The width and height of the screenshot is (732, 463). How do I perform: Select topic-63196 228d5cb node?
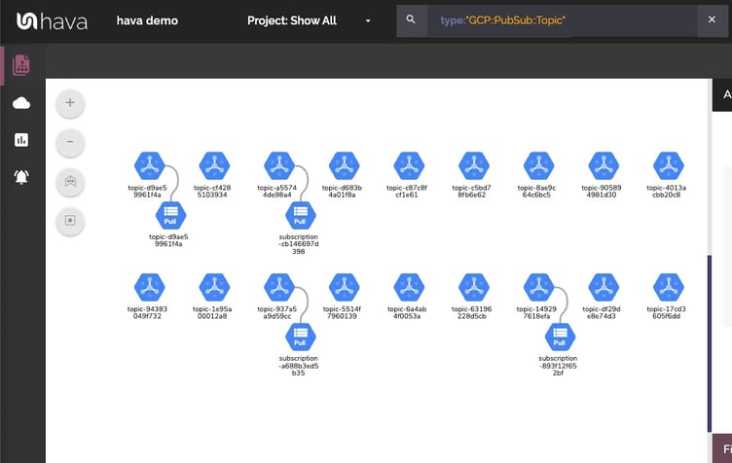click(474, 287)
